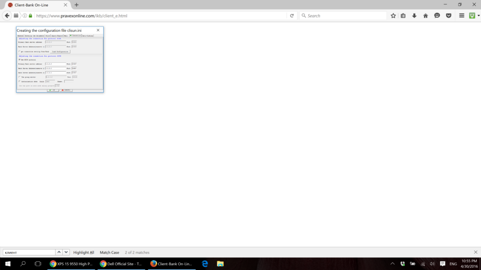The width and height of the screenshot is (481, 270).
Task: Go to the Firefox home page
Action: point(426,15)
